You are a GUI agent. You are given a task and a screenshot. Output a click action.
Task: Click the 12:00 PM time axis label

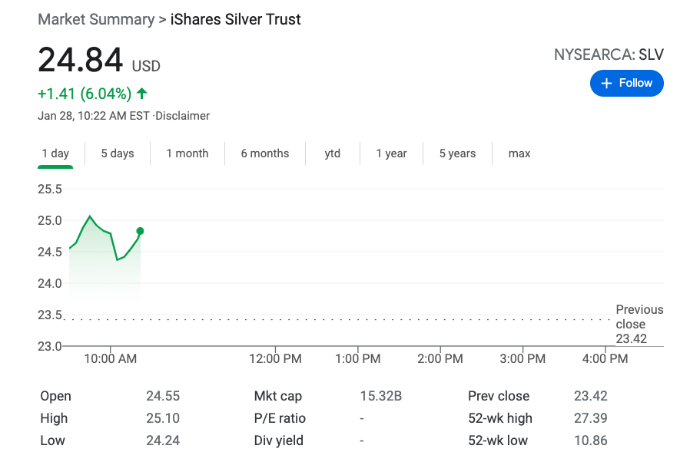tap(276, 358)
